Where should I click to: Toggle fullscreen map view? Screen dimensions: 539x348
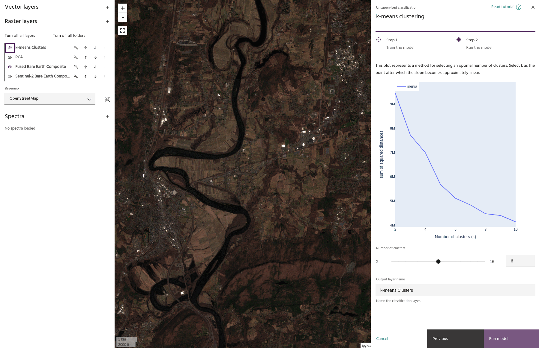click(123, 31)
